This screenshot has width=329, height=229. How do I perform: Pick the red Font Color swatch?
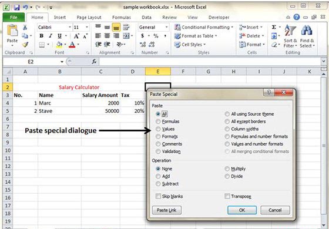pyautogui.click(x=72, y=45)
